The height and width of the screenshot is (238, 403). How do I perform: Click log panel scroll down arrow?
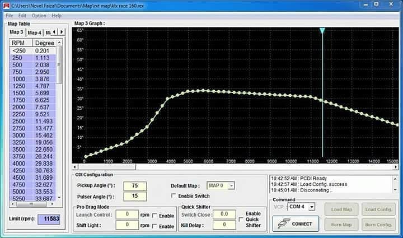click(395, 190)
